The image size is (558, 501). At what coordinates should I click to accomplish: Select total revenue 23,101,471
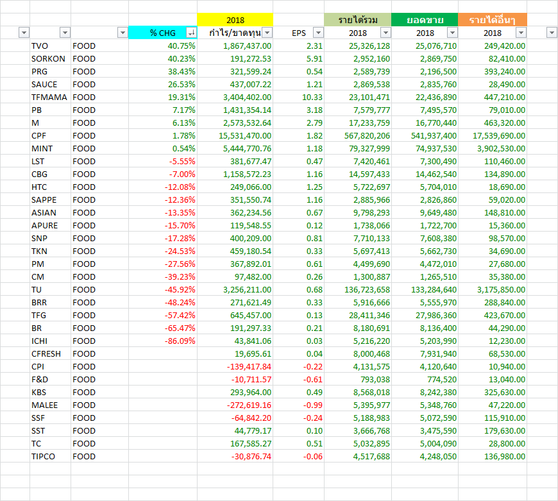[x=358, y=97]
